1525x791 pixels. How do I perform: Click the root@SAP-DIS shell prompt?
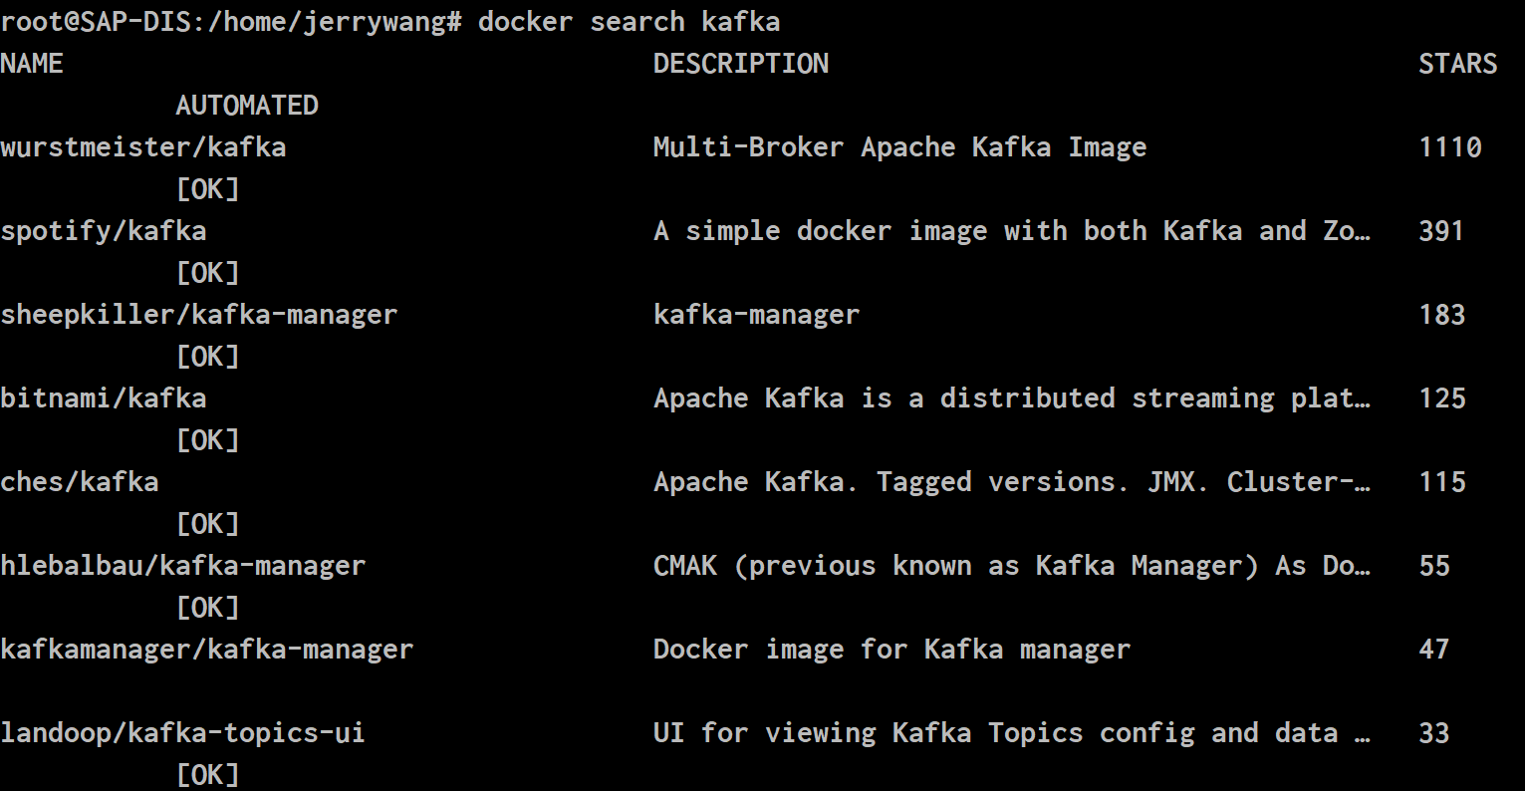click(231, 22)
